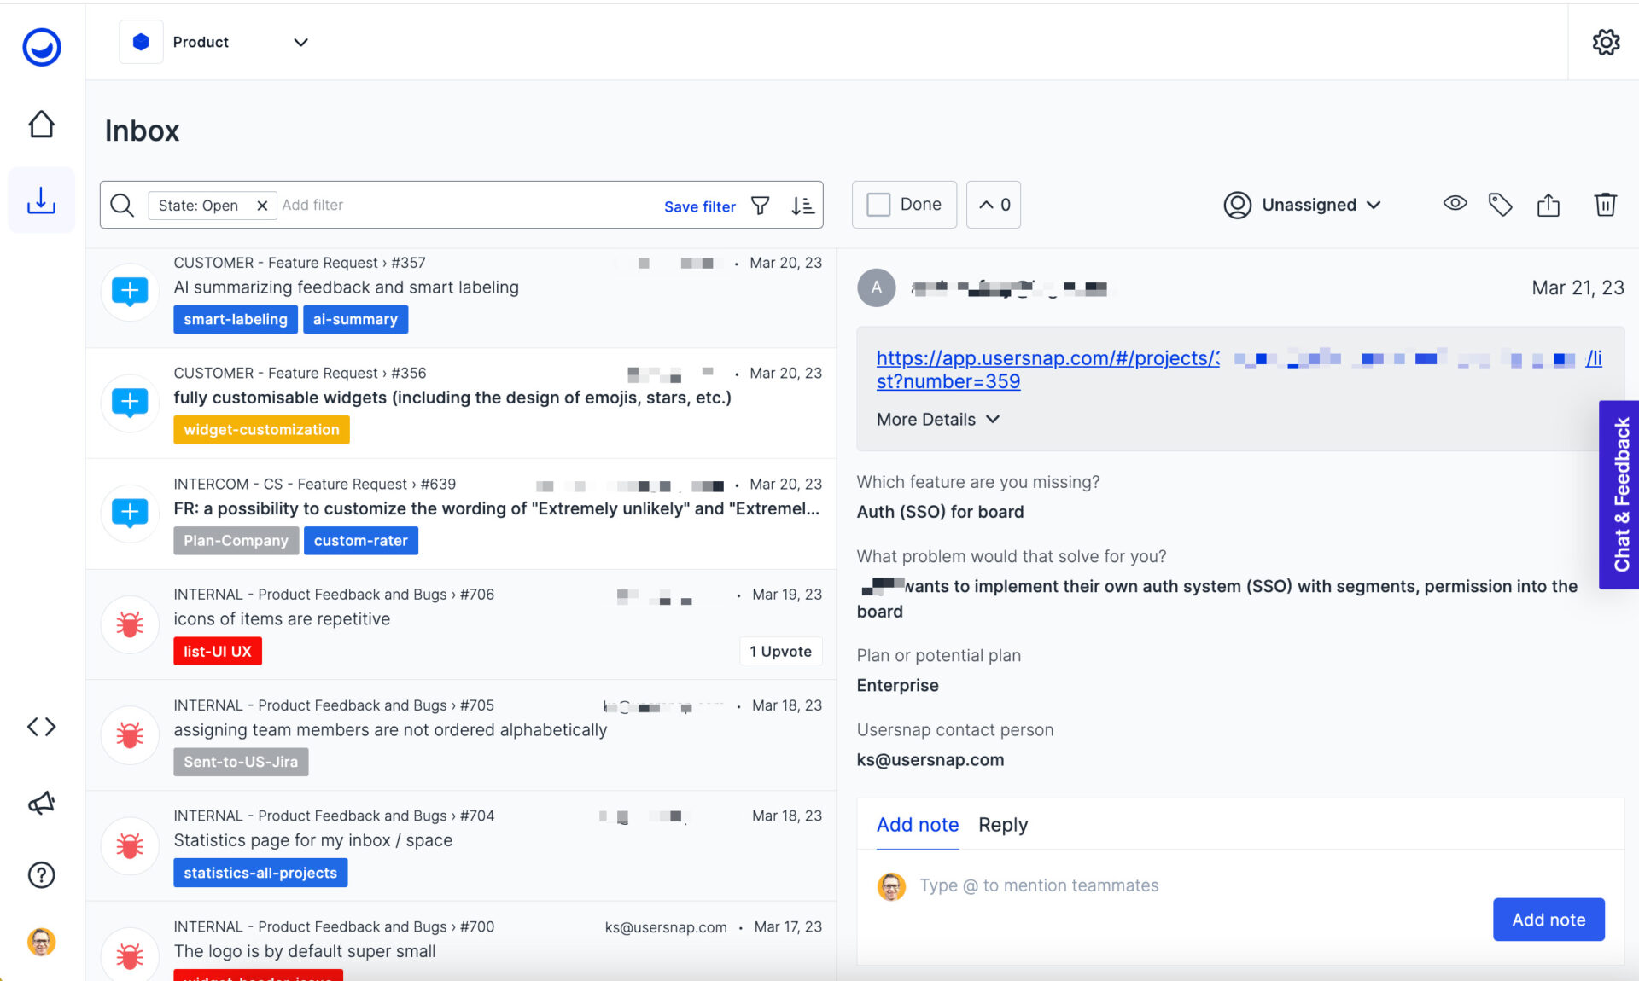Open the help question mark icon
The image size is (1639, 981).
pos(40,874)
